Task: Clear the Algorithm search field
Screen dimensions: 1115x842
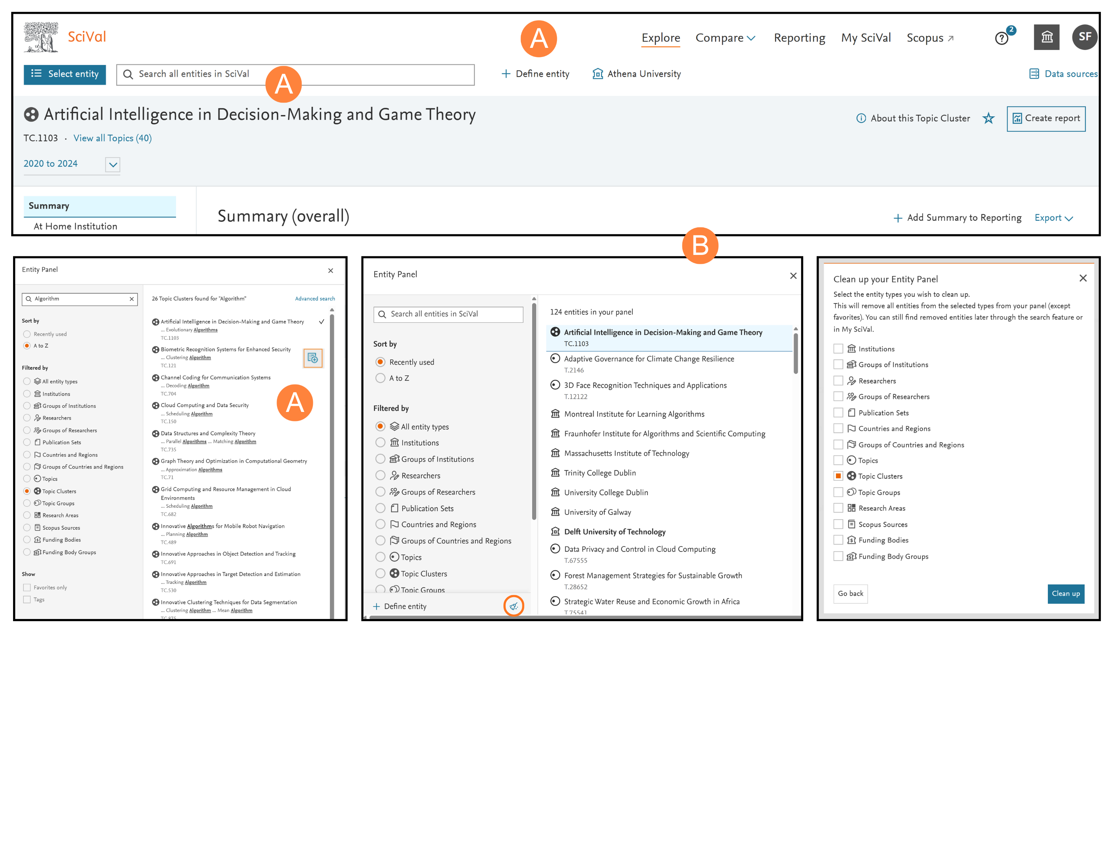Action: [131, 299]
